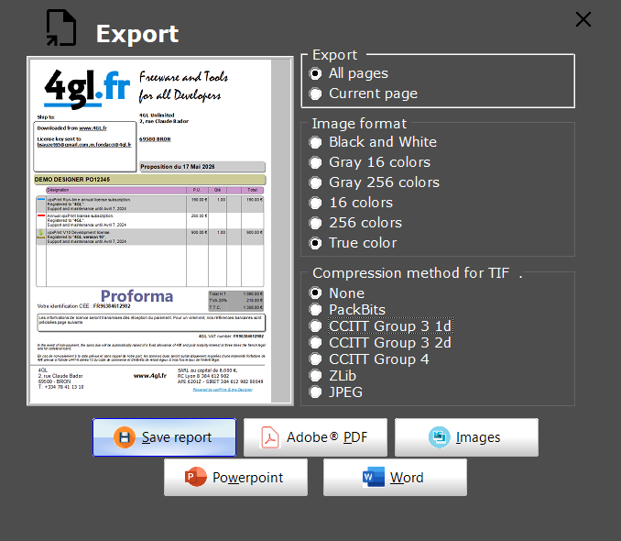This screenshot has width=621, height=541.
Task: Click the Export document icon in header
Action: [61, 28]
